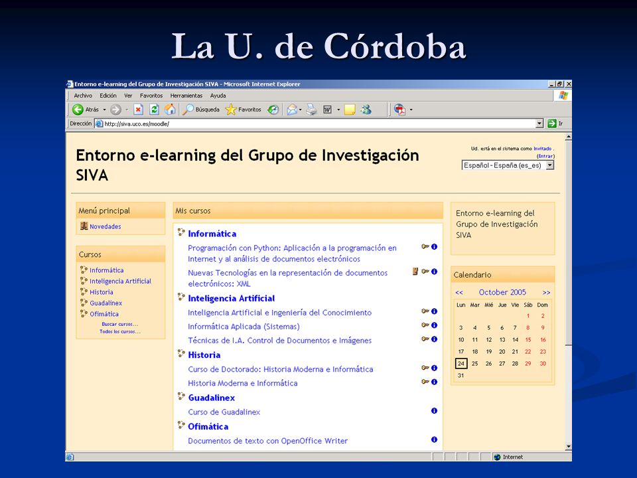The width and height of the screenshot is (637, 478).
Task: Click Todos los cursos... link
Action: 120,332
